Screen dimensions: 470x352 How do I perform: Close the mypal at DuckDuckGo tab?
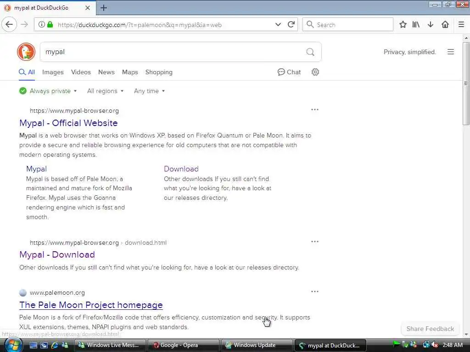[x=88, y=8]
